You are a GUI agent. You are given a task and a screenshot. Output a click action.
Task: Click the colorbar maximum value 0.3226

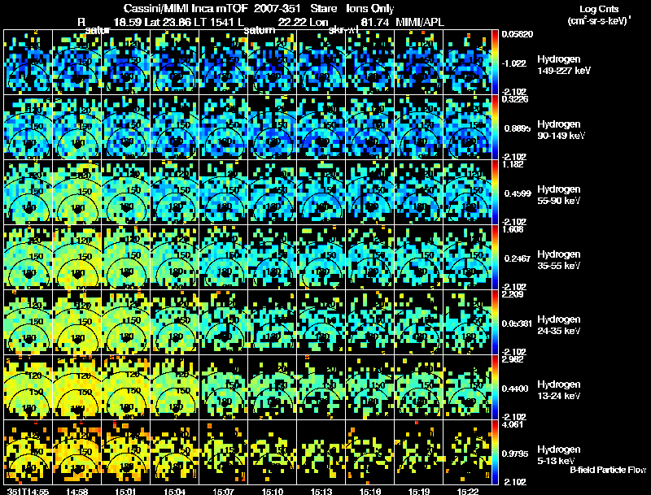[515, 99]
